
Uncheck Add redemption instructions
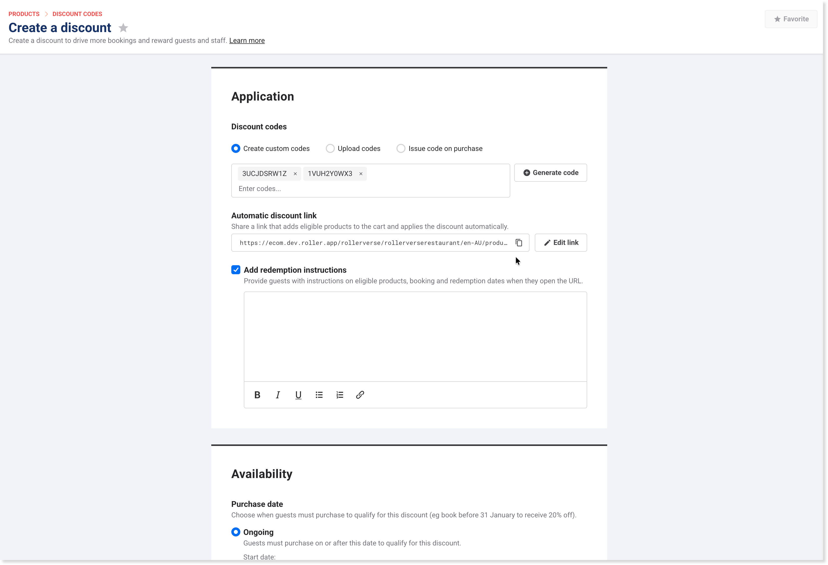(236, 270)
